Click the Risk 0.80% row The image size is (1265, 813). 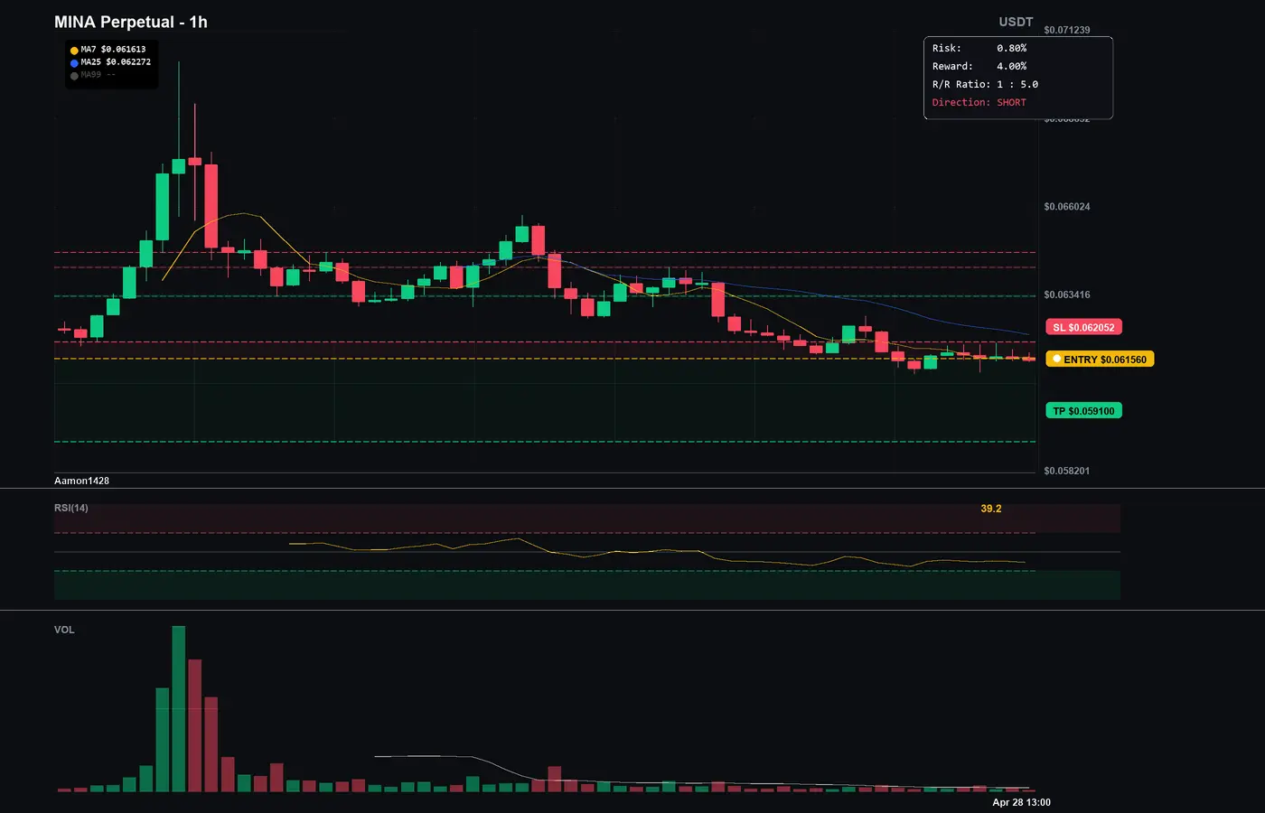tap(979, 48)
